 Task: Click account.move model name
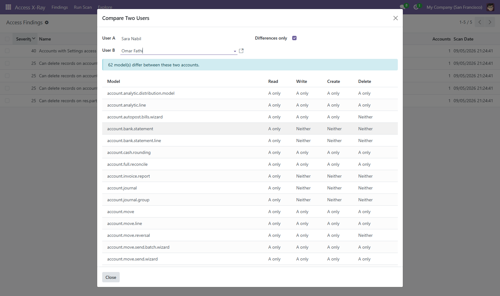coord(121,212)
